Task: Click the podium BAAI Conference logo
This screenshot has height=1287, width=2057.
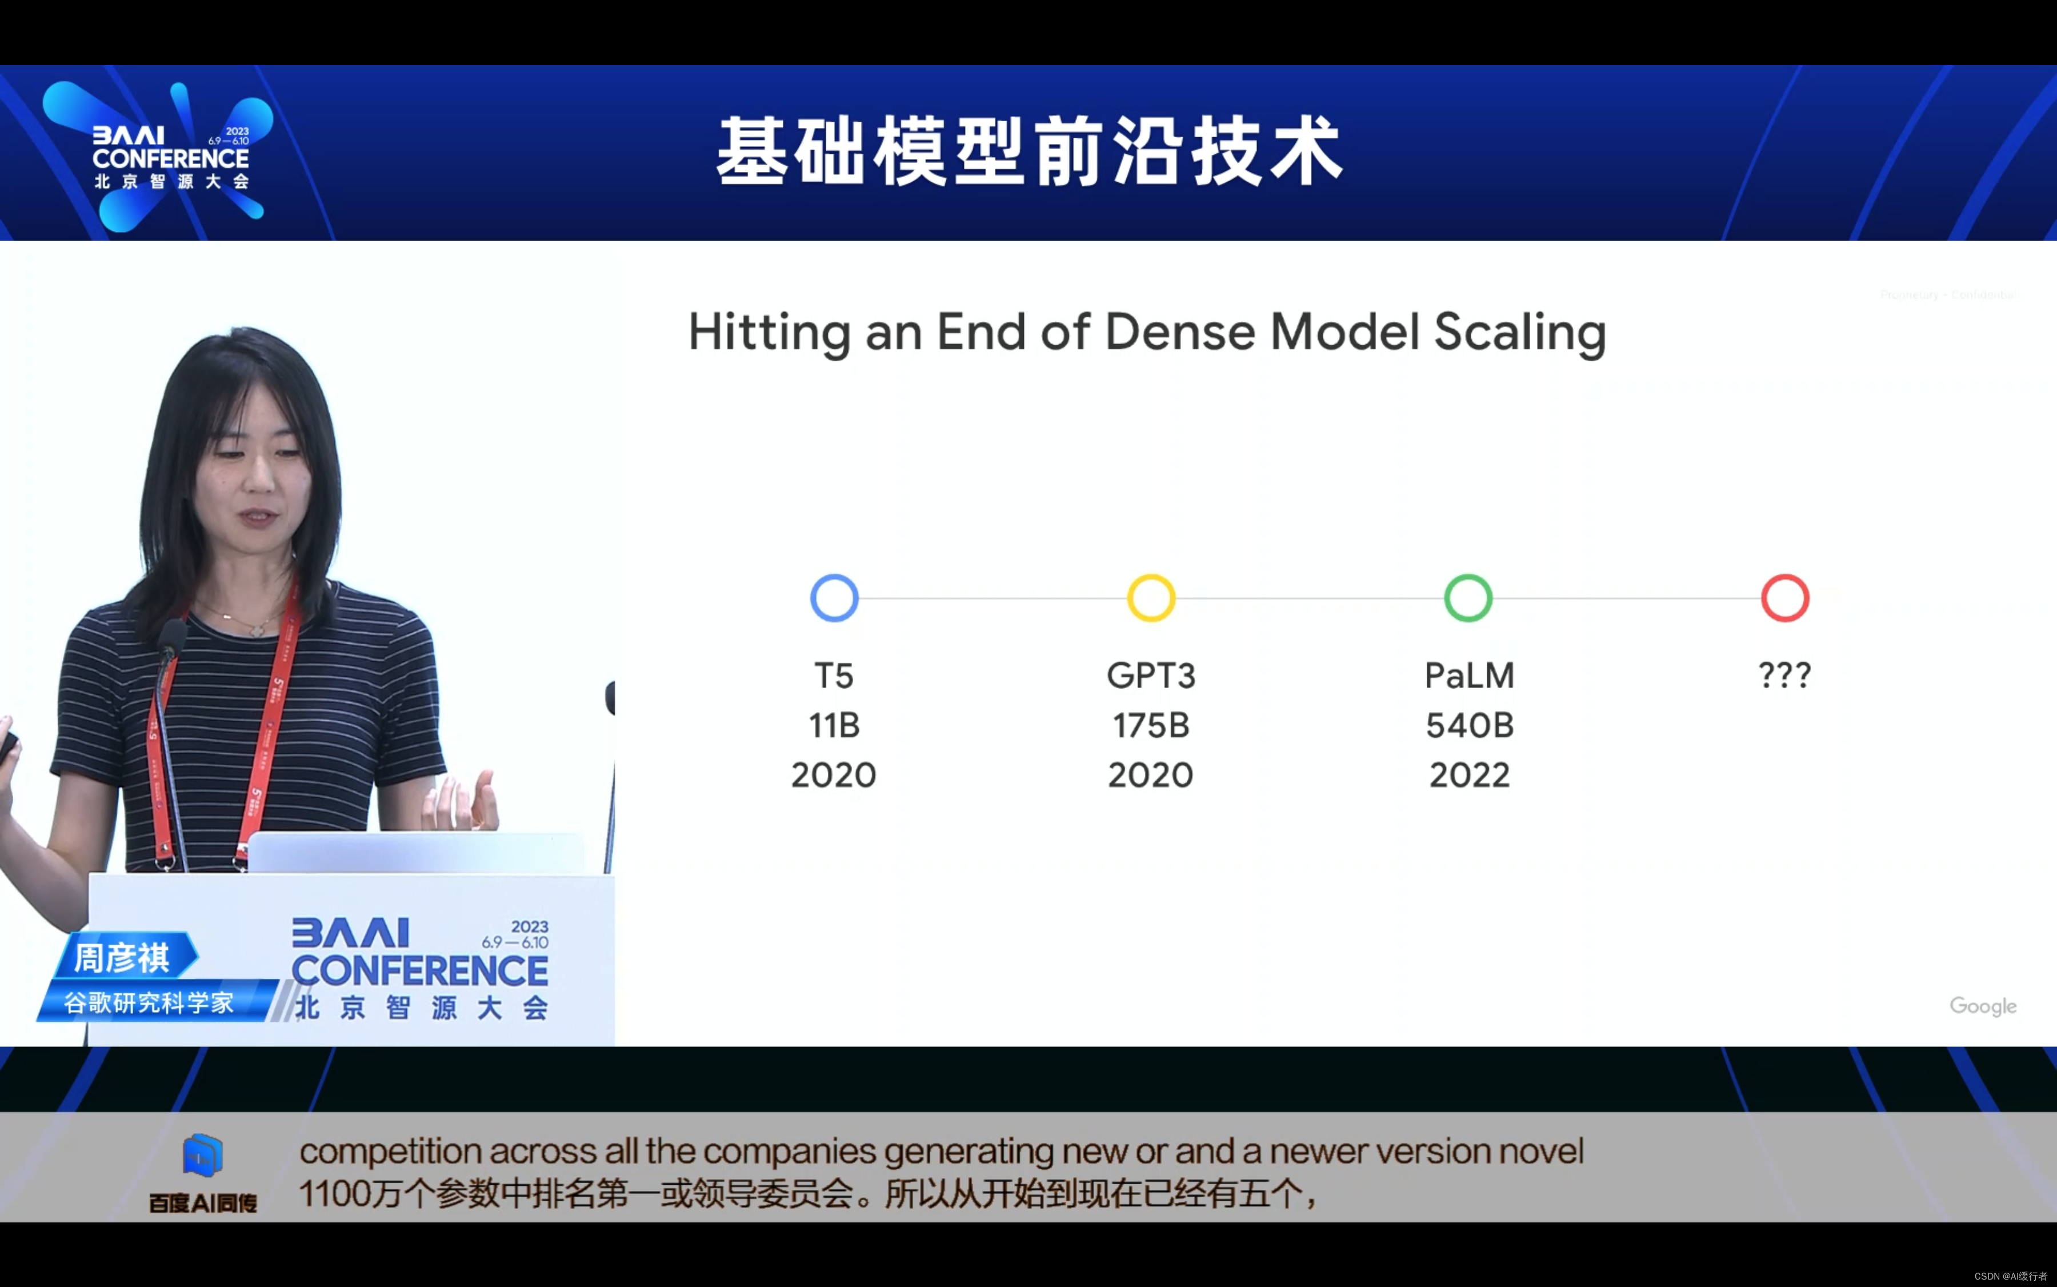Action: point(421,969)
